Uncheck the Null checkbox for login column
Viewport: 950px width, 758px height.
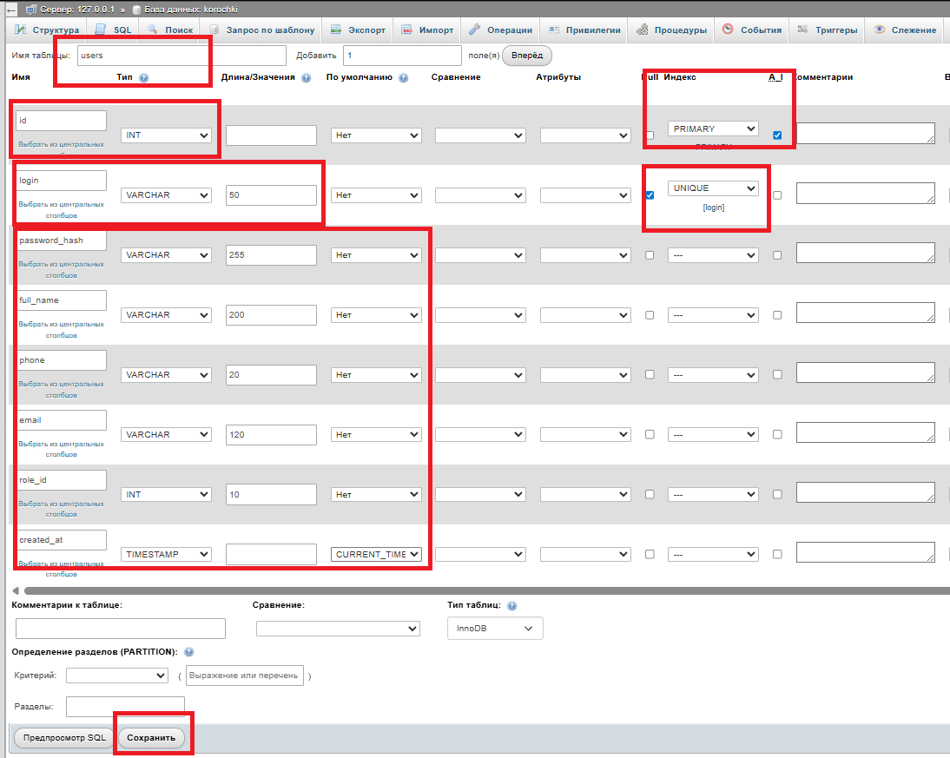click(650, 195)
